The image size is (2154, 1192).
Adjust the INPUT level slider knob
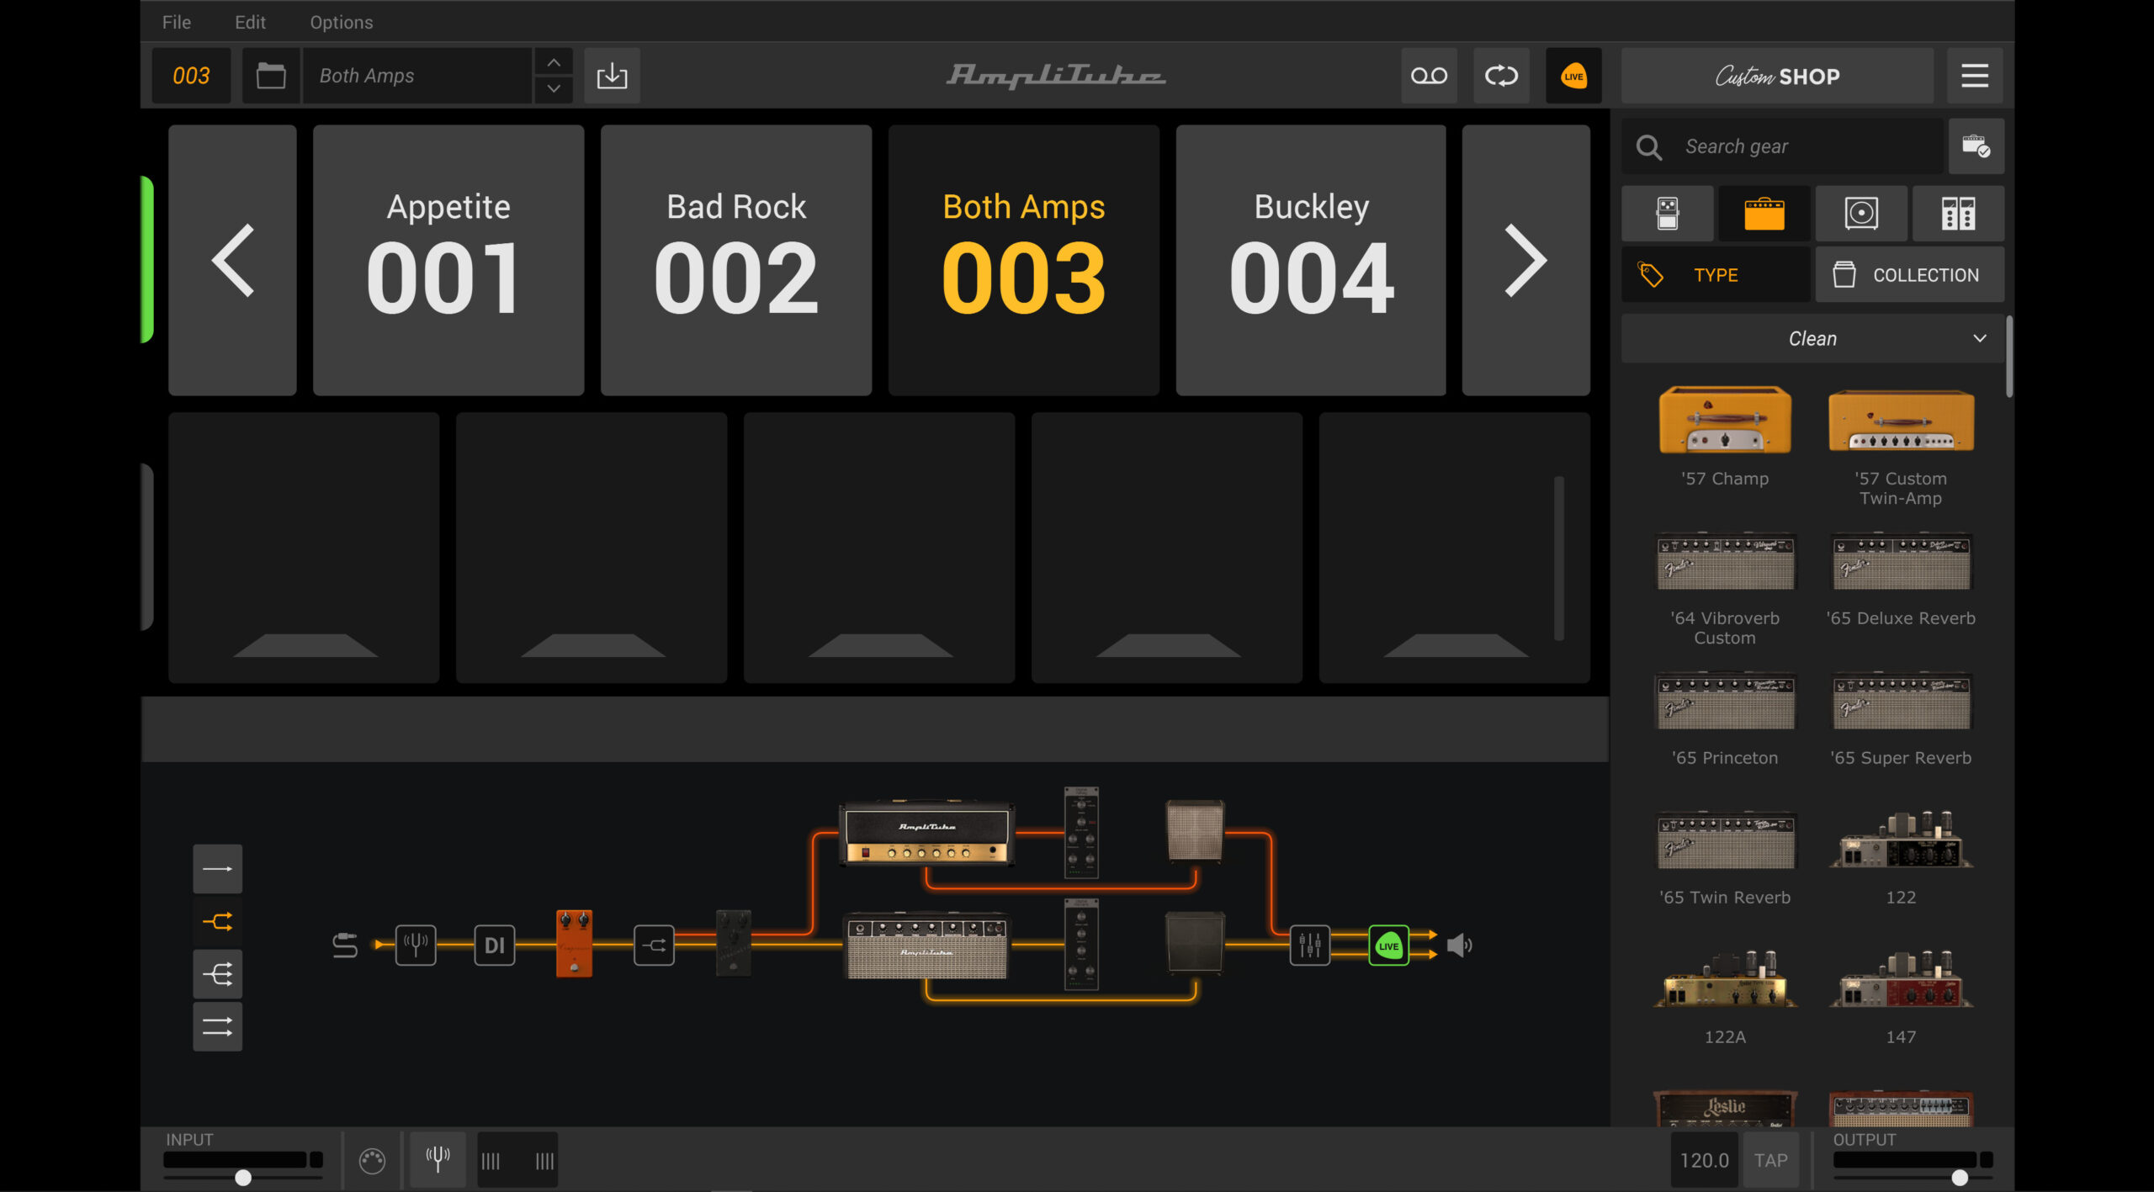pos(243,1177)
